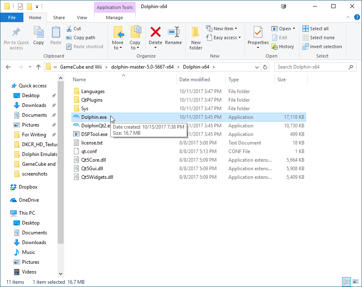
Task: Switch to the View tab
Action: tap(82, 18)
